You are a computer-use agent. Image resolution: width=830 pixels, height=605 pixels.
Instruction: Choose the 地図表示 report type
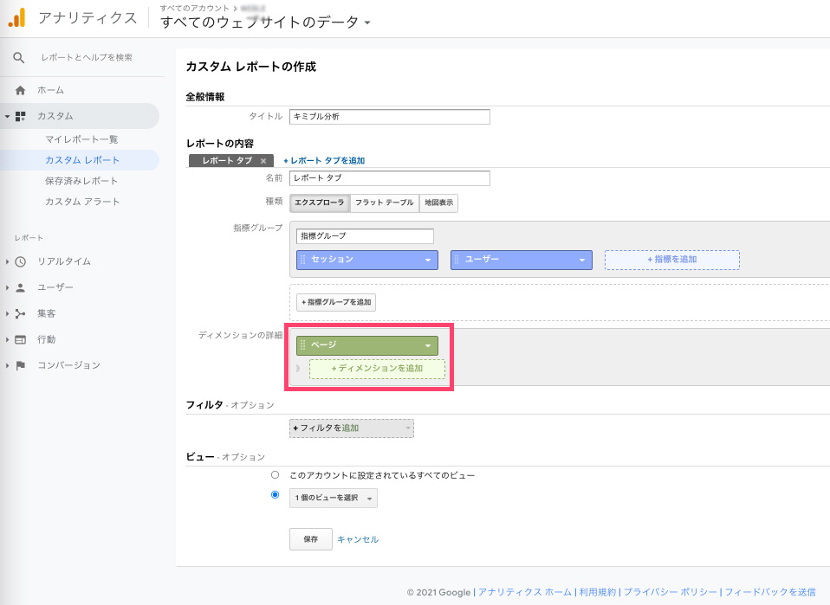pyautogui.click(x=438, y=203)
